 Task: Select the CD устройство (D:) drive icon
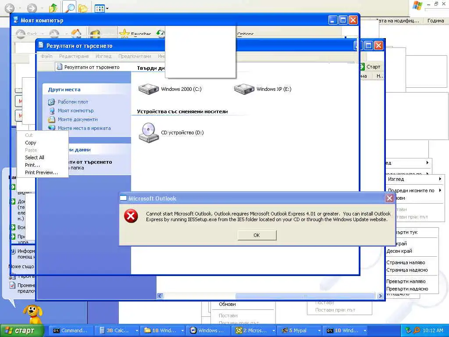click(148, 133)
